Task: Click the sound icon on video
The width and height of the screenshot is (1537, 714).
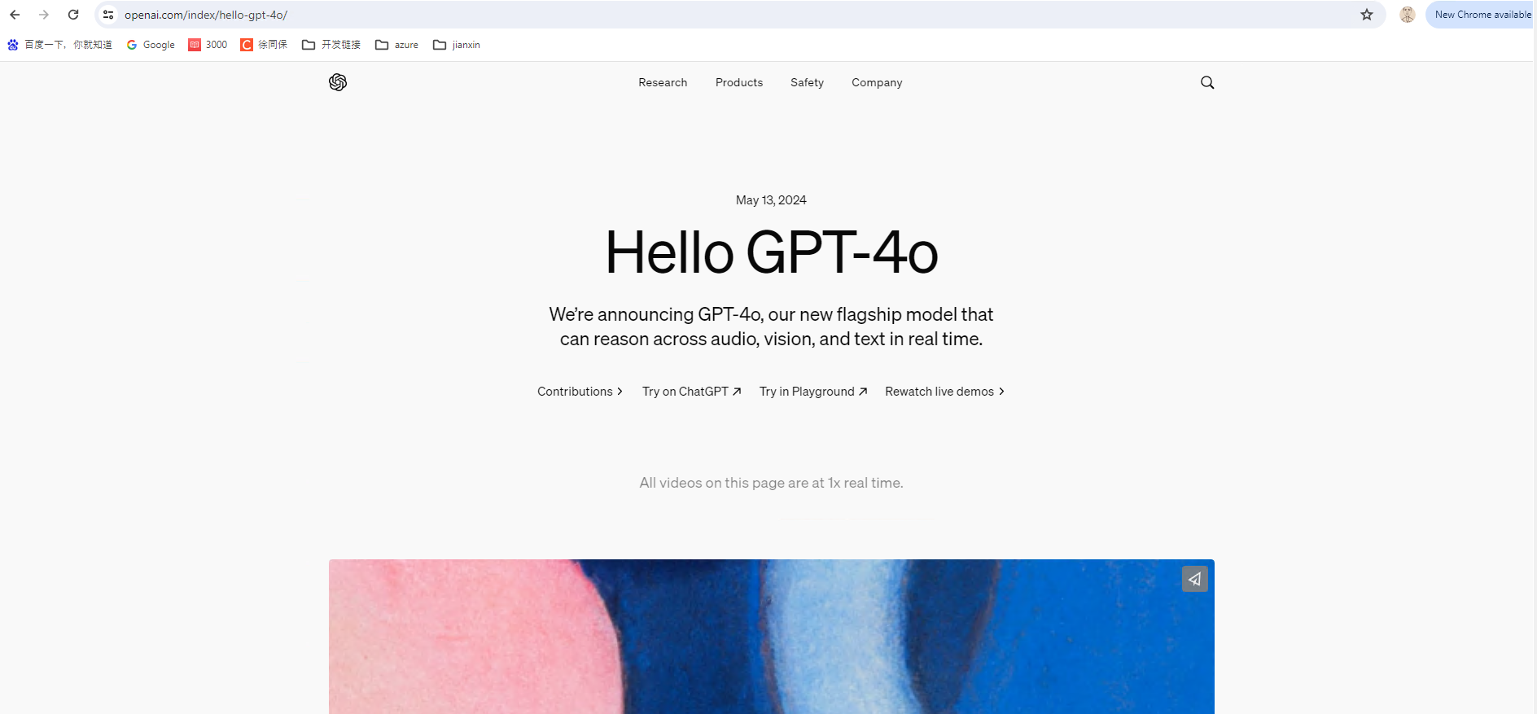Action: click(x=1194, y=579)
